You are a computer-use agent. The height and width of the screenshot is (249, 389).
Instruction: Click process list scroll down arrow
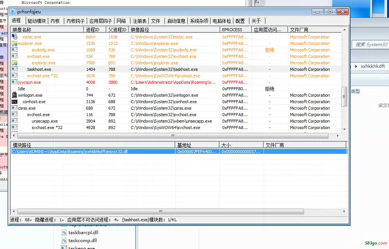click(344, 129)
